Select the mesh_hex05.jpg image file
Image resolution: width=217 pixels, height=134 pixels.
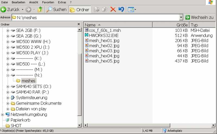104,61
